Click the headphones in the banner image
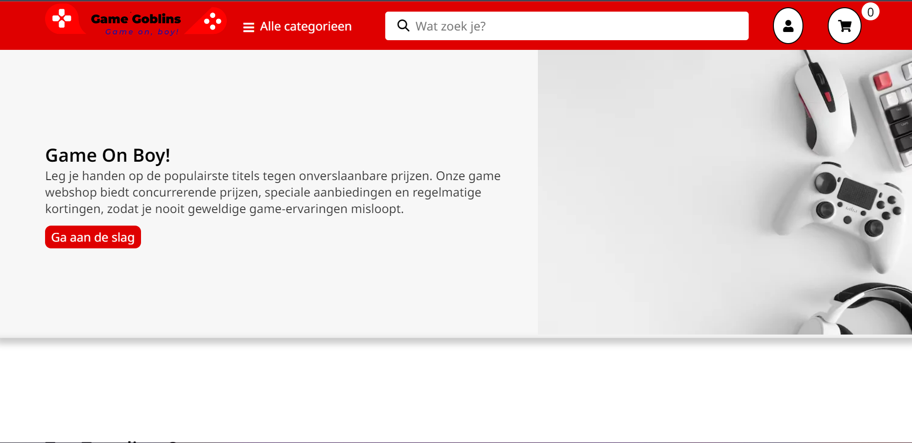The width and height of the screenshot is (912, 443). (867, 310)
